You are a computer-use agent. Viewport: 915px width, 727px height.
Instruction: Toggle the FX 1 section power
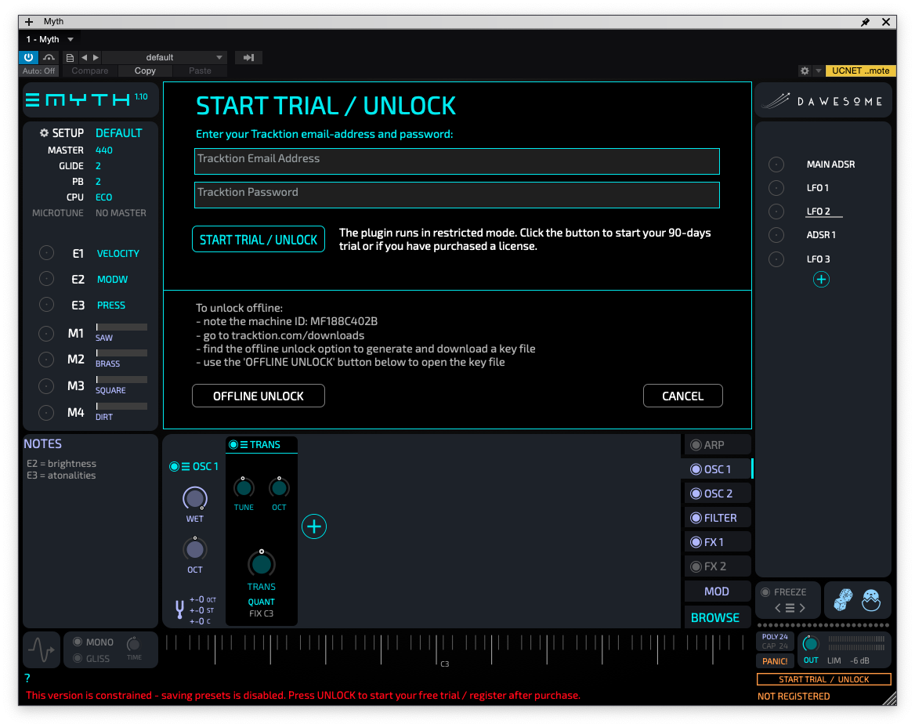(696, 542)
